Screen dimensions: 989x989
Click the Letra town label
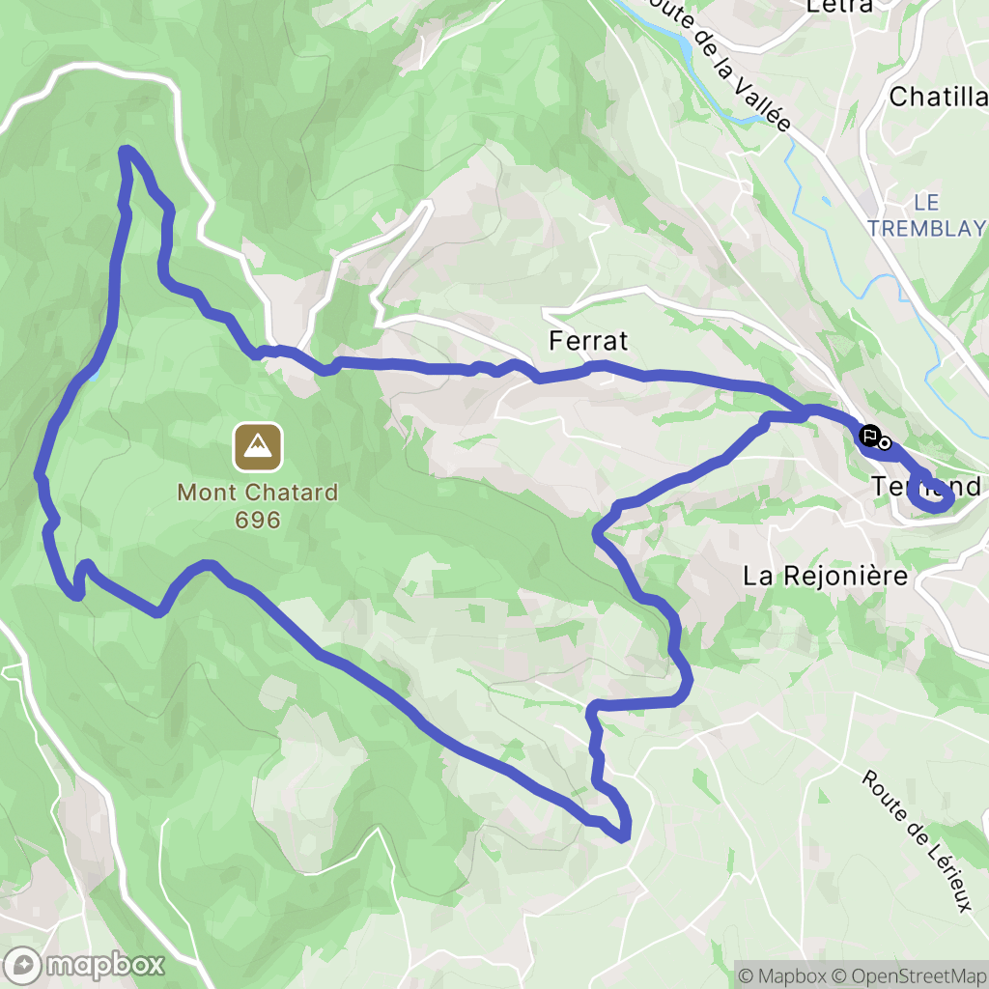pos(839,6)
